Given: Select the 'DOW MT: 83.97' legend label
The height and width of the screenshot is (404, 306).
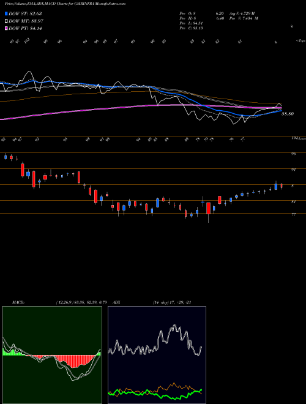Looking at the screenshot, I should click(x=26, y=21).
